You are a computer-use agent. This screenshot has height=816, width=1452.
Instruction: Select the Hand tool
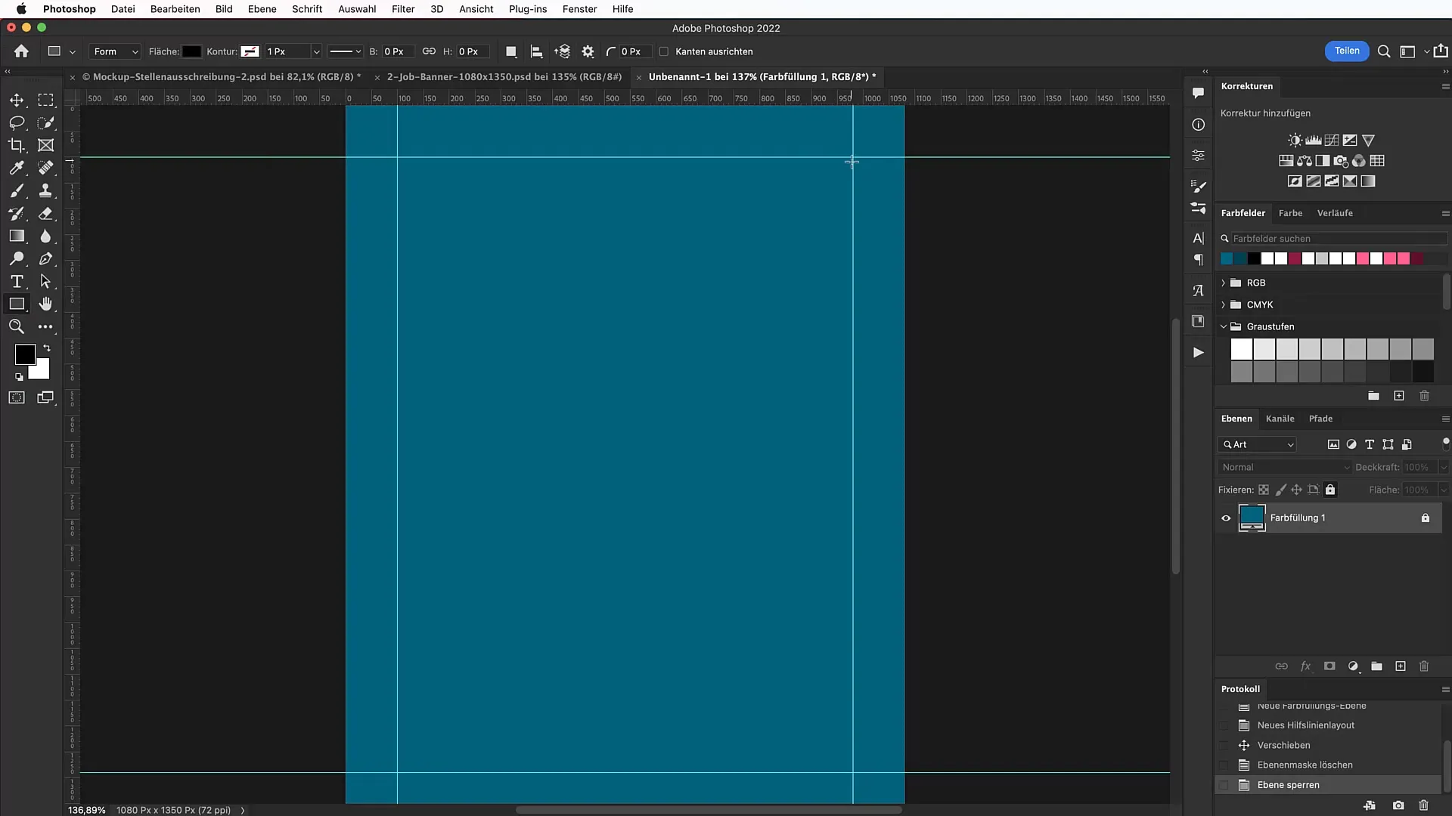pyautogui.click(x=46, y=304)
